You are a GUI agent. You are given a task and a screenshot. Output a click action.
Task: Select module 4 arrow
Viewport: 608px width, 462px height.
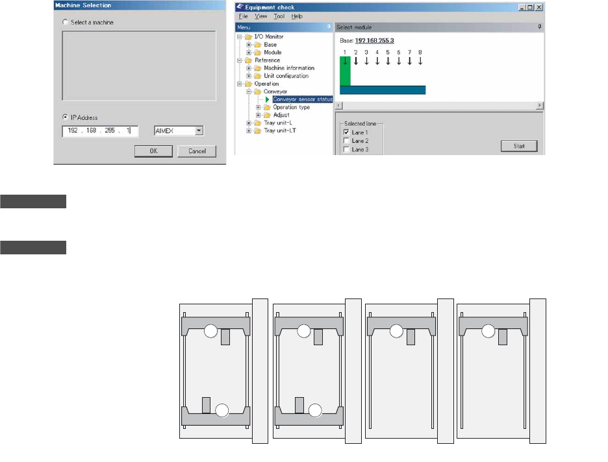[377, 61]
